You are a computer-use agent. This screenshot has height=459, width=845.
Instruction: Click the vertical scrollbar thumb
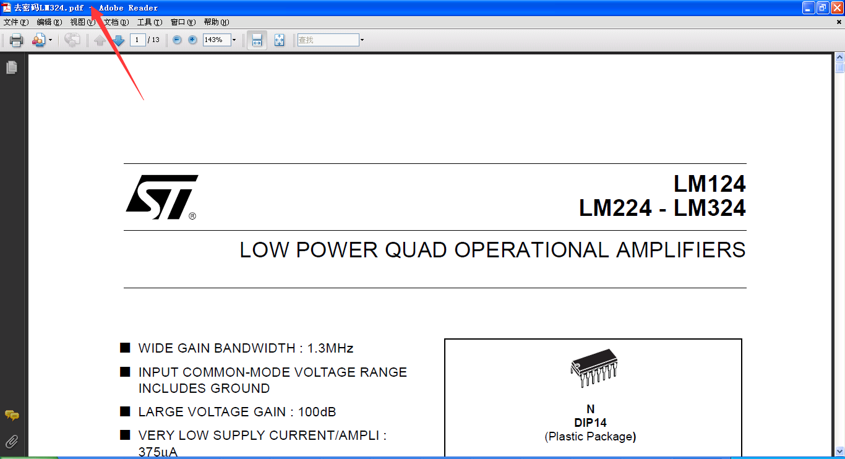pos(839,67)
